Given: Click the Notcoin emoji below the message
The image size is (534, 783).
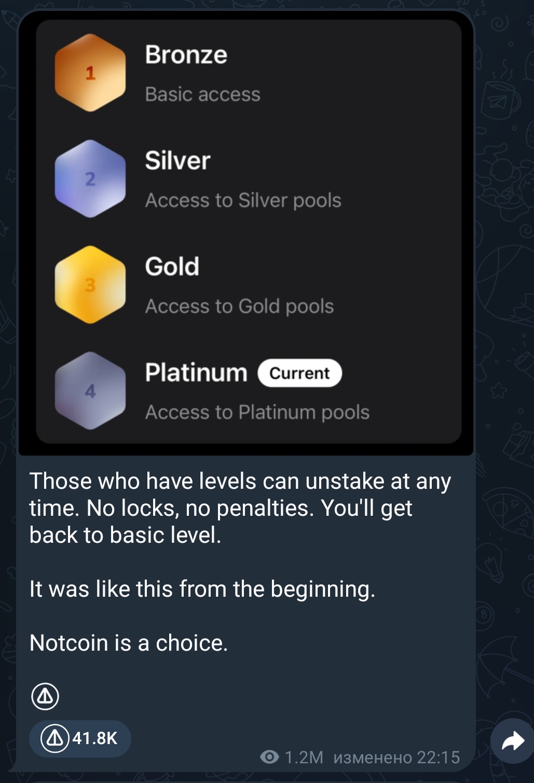Looking at the screenshot, I should (x=45, y=696).
